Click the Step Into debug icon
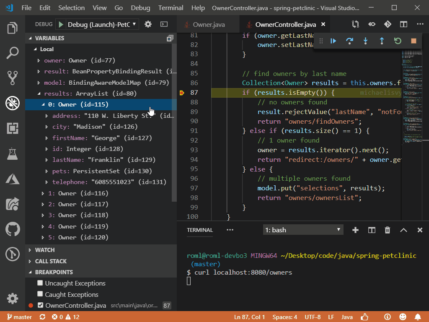Viewport: 429px width, 322px height. pos(365,41)
